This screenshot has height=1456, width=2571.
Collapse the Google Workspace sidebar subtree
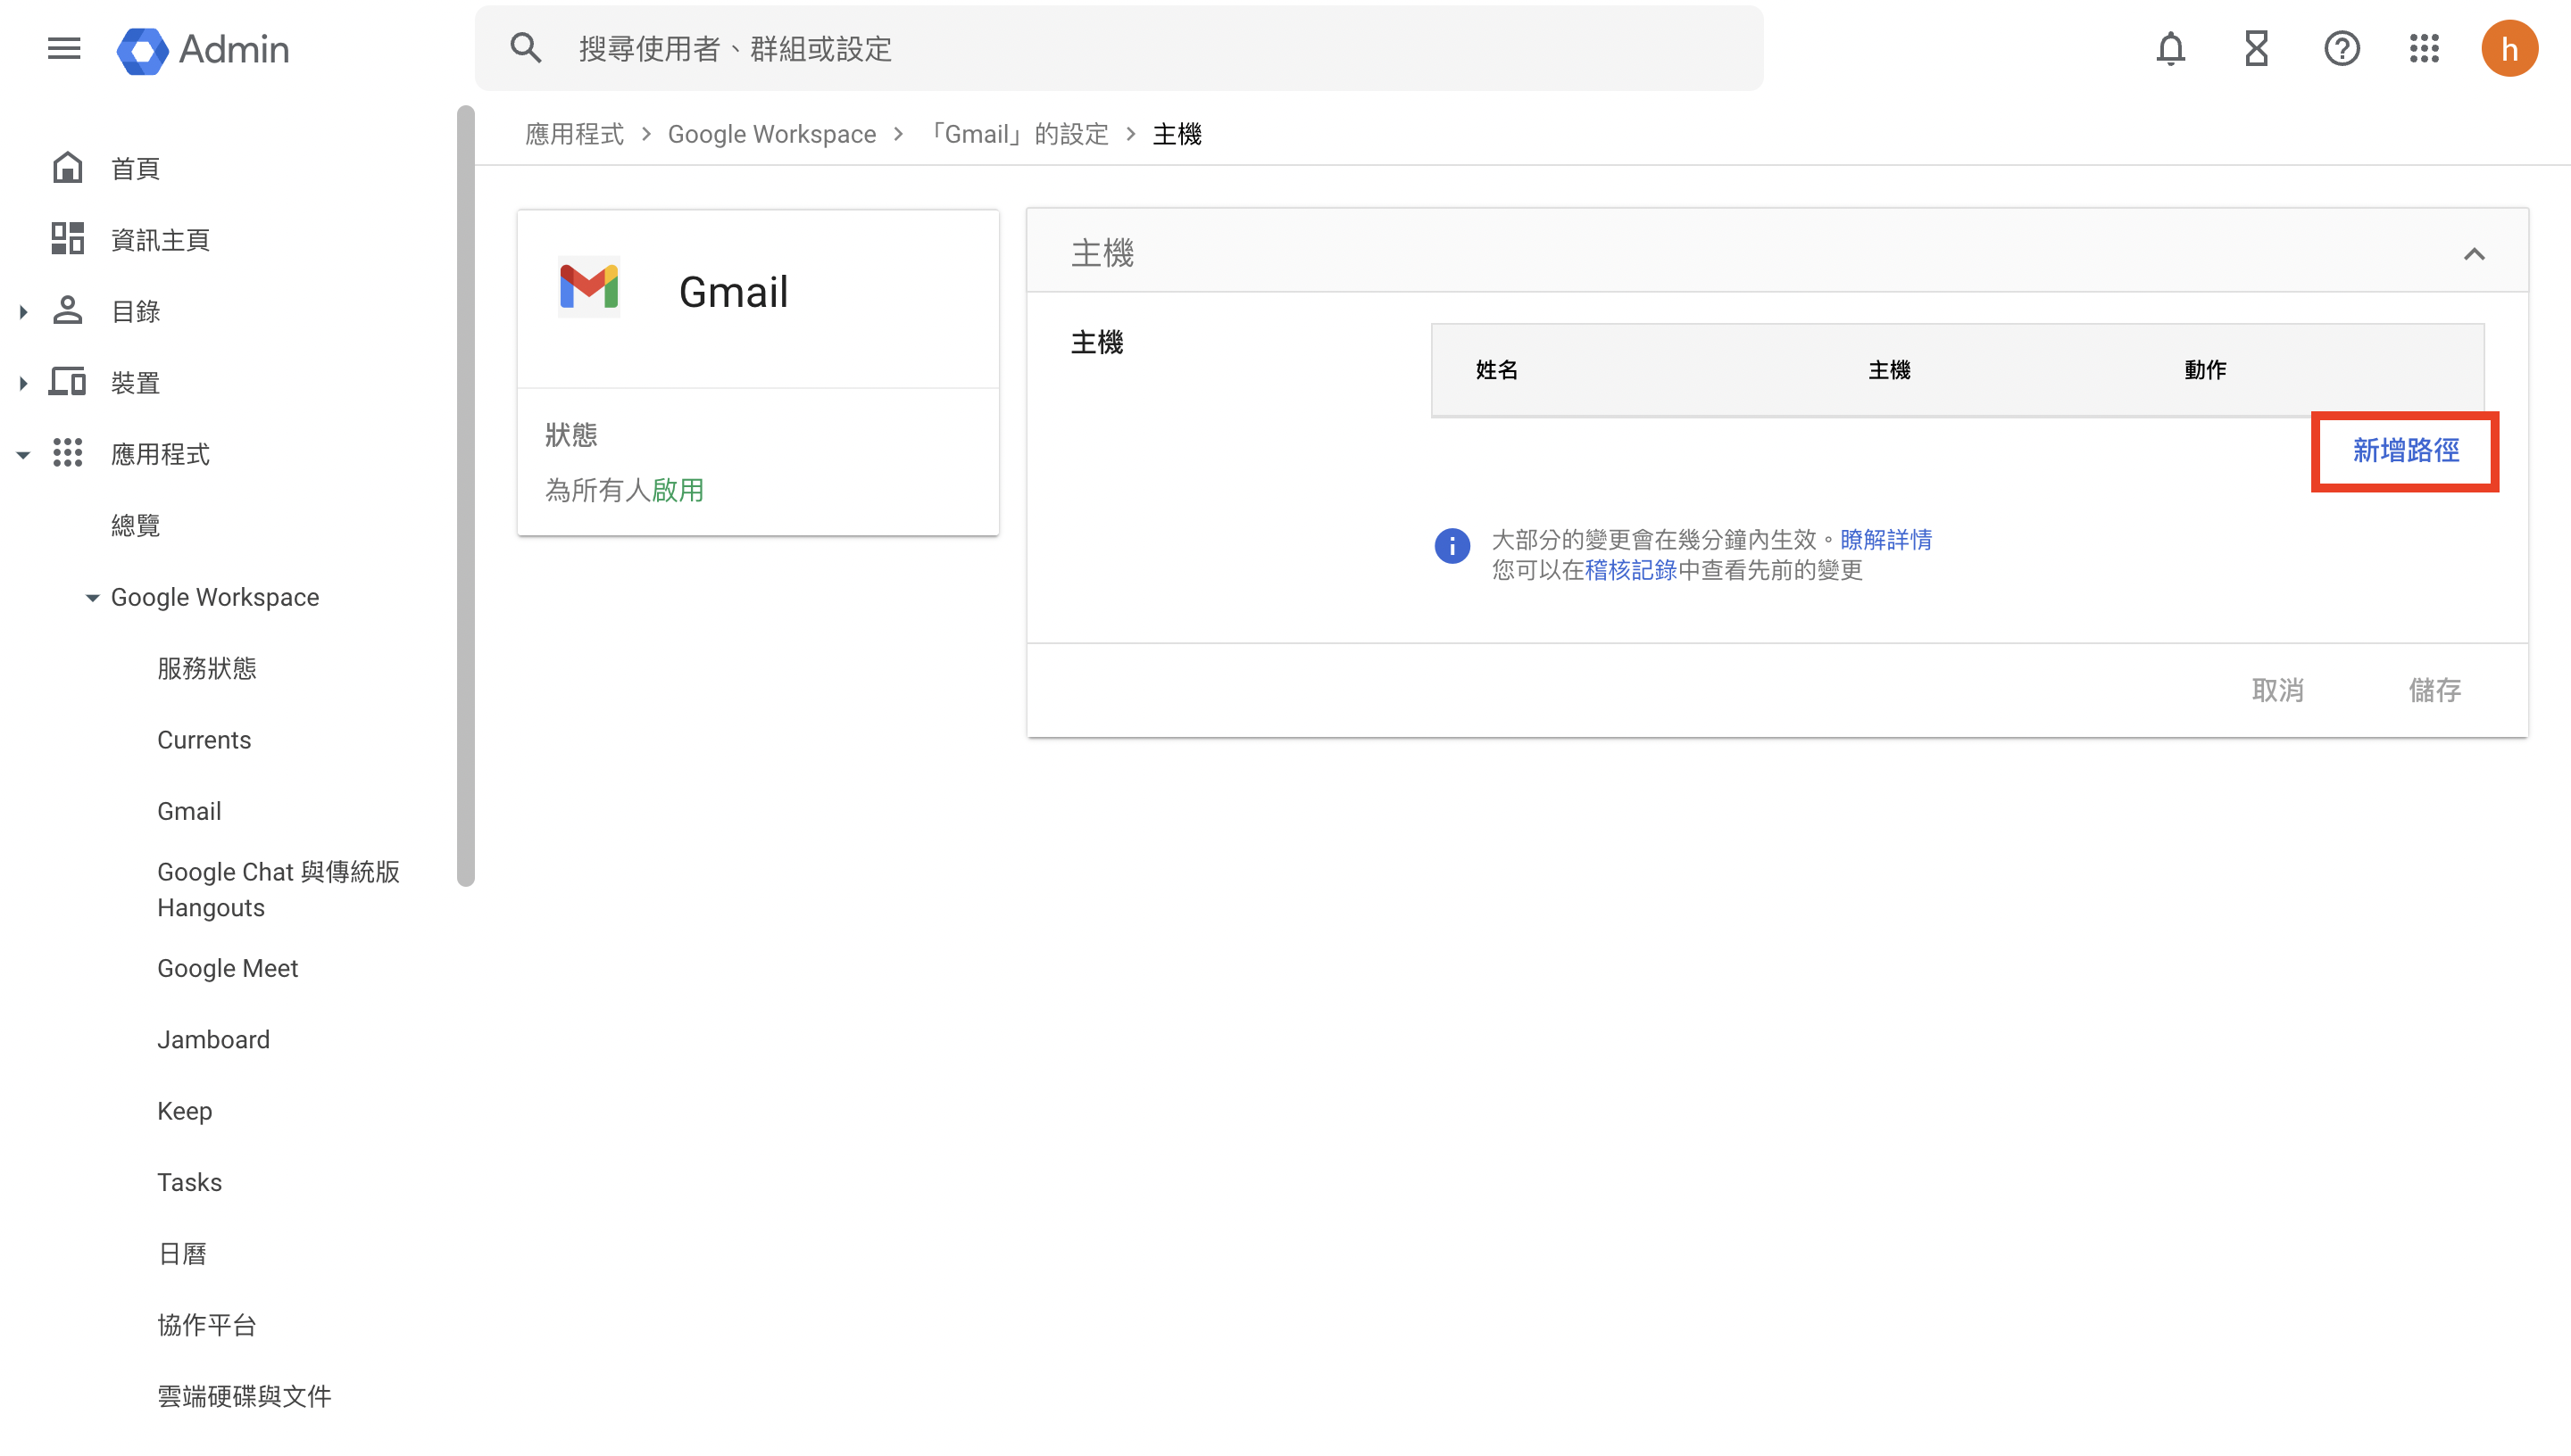92,598
